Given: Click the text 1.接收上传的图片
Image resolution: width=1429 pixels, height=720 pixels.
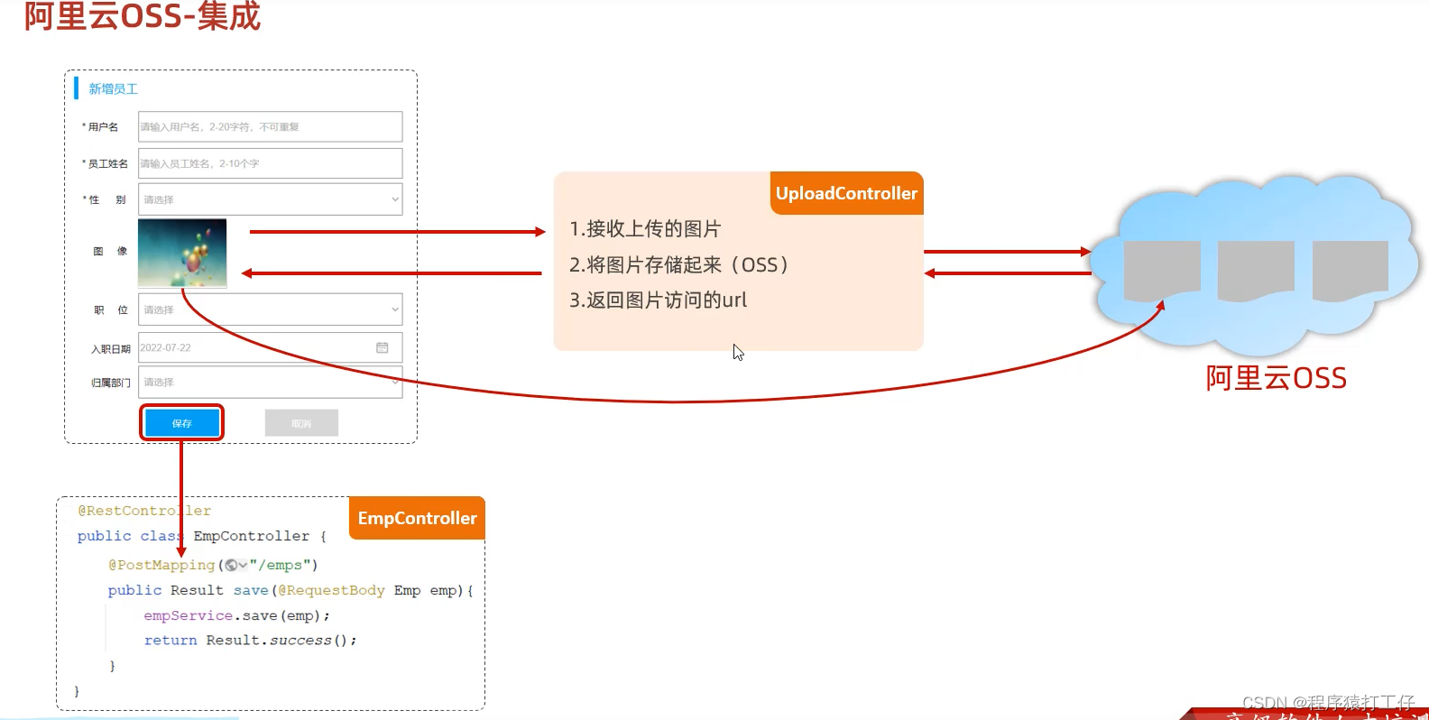Looking at the screenshot, I should (x=645, y=228).
